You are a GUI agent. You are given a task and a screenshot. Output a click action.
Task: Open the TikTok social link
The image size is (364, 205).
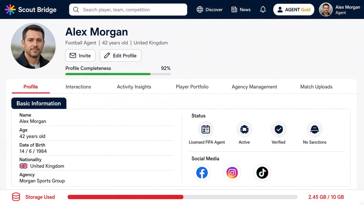pyautogui.click(x=262, y=173)
